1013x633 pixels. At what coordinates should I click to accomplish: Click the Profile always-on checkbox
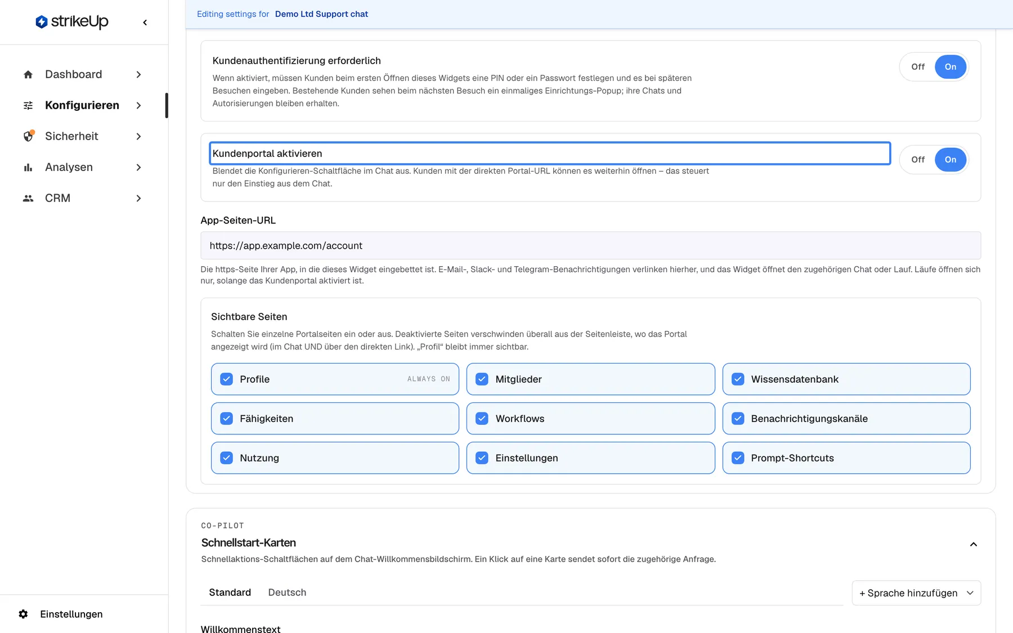[226, 379]
